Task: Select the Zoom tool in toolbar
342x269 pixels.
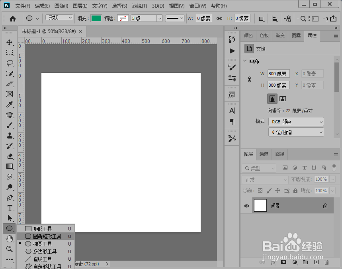Action: coord(10,249)
